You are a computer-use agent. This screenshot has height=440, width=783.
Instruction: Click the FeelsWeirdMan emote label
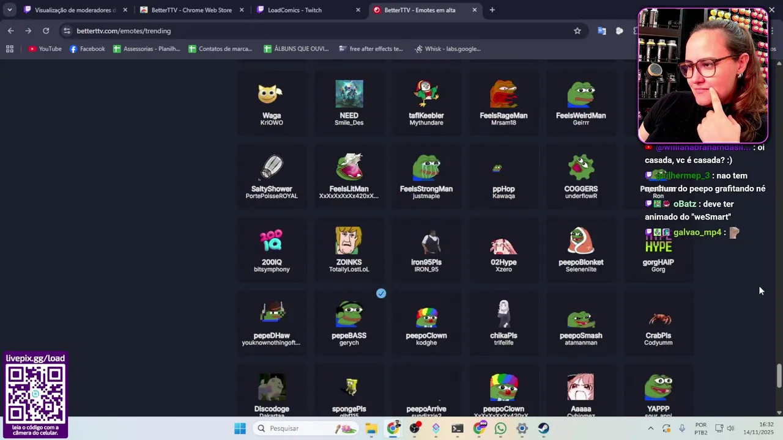point(581,116)
